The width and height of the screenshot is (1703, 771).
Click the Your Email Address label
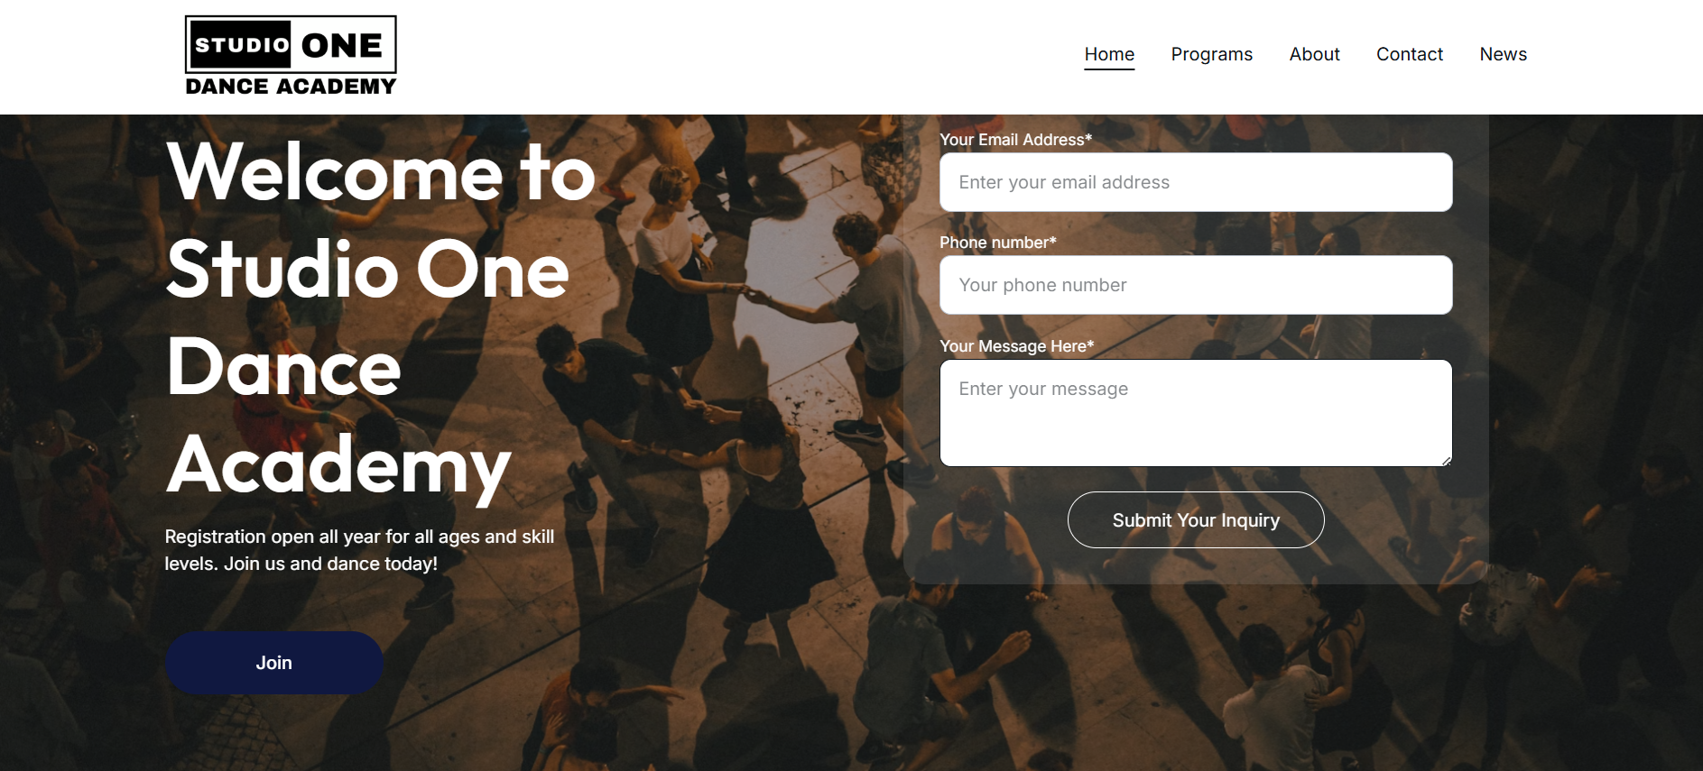1015,140
